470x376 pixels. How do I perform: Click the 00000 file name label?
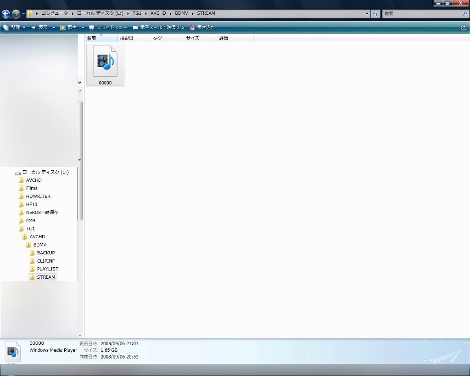click(x=105, y=83)
